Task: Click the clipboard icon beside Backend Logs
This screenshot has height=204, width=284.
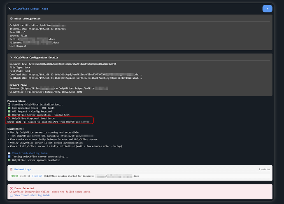Action: click(11, 169)
